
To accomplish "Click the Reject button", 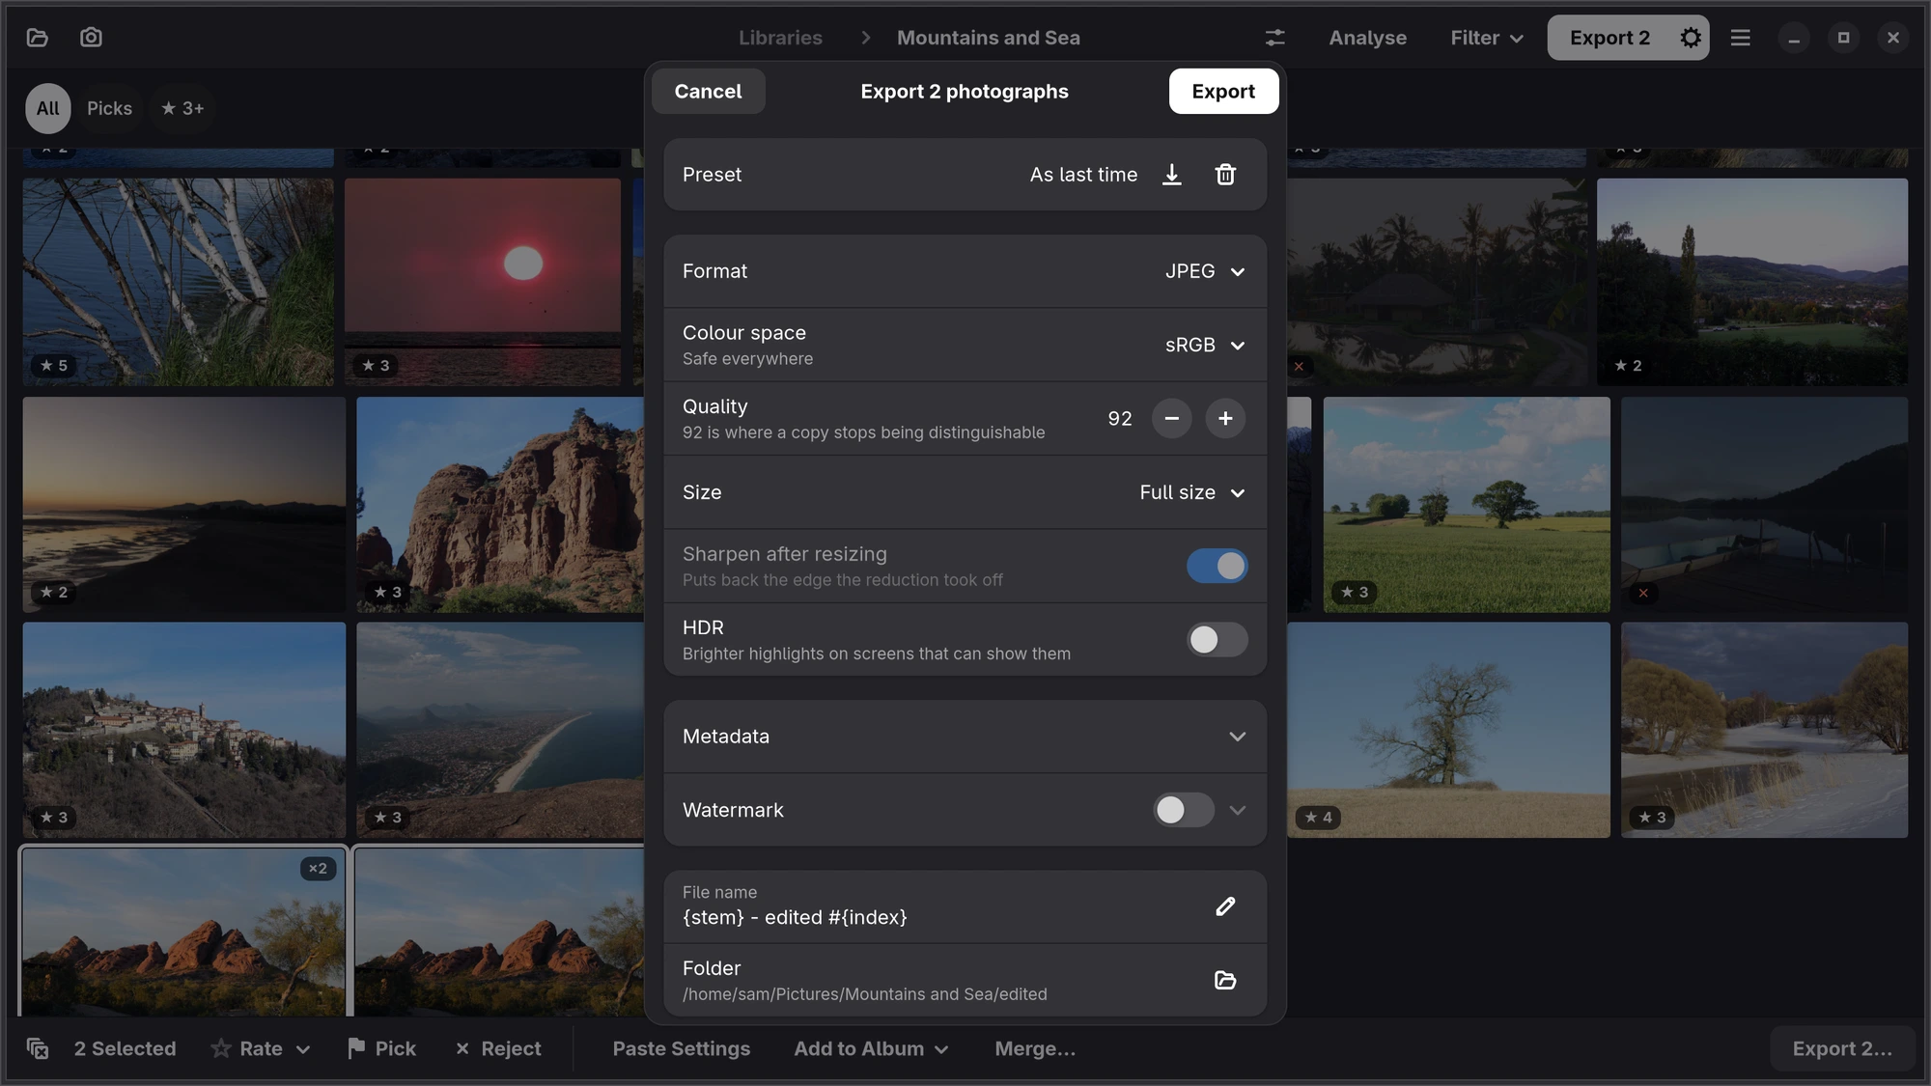I will (498, 1048).
